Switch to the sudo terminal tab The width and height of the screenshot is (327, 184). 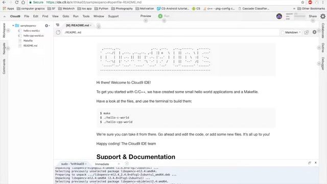coord(73,164)
